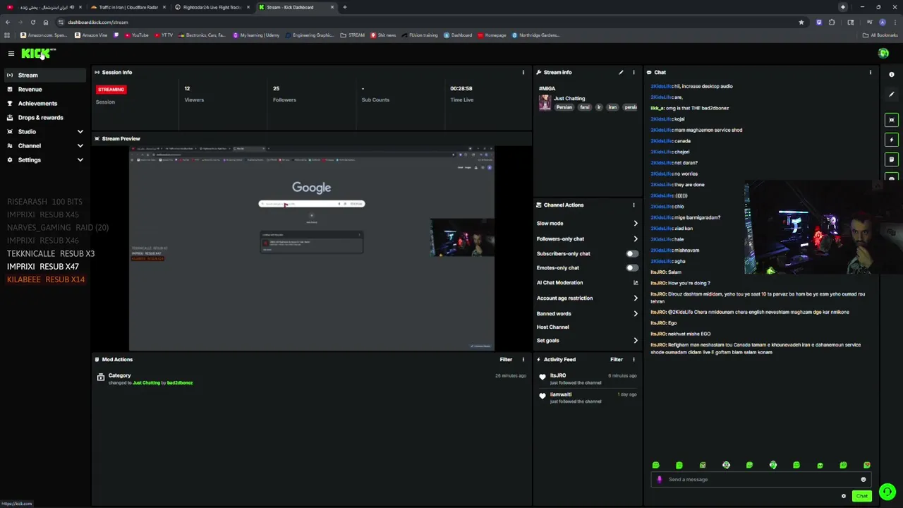Click the Persian stream tag
The height and width of the screenshot is (508, 903).
click(x=564, y=107)
